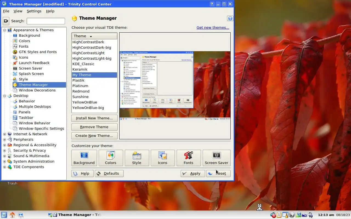Open Window-Specific Settings in the tree
The image size is (351, 219).
(x=41, y=128)
